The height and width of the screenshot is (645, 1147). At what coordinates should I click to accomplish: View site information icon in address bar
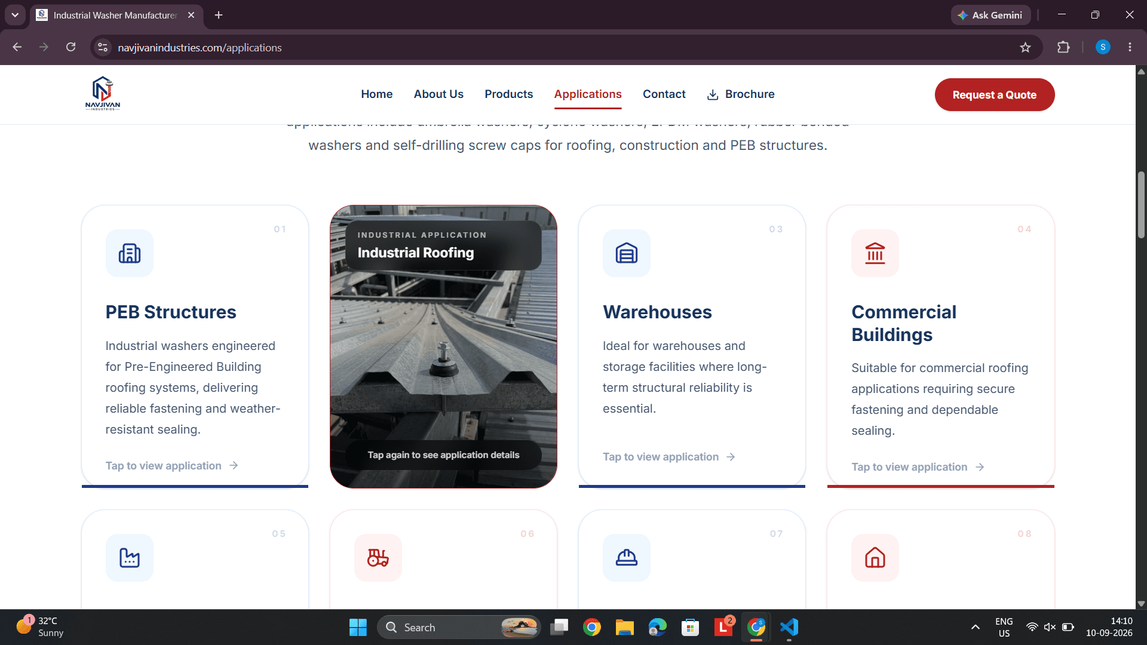[103, 47]
